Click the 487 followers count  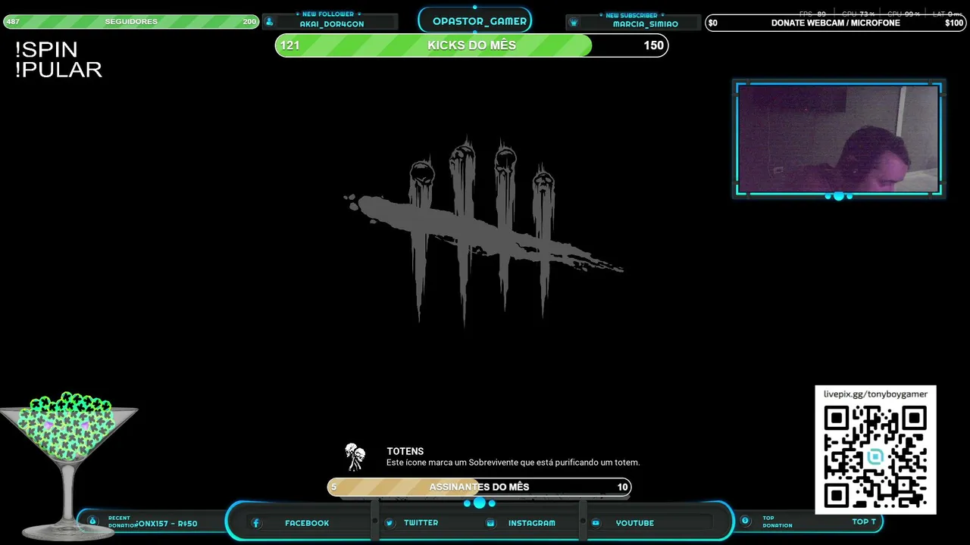[13, 22]
